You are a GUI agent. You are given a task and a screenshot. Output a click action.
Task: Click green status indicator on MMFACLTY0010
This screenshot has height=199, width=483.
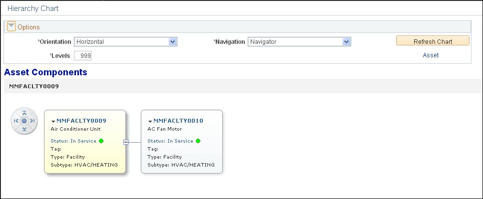pos(198,141)
